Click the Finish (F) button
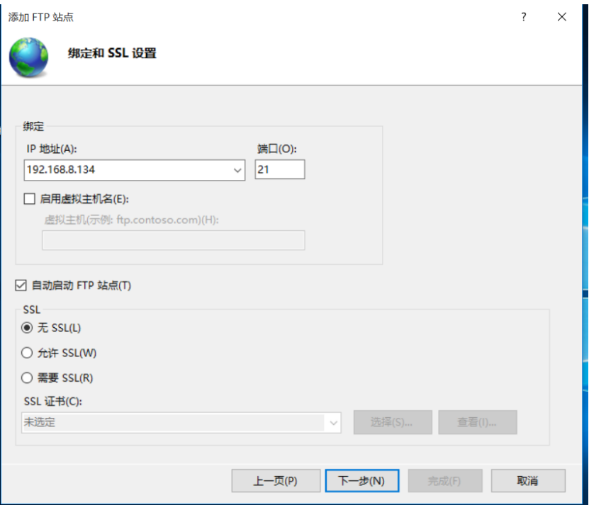This screenshot has height=505, width=589. [x=445, y=481]
